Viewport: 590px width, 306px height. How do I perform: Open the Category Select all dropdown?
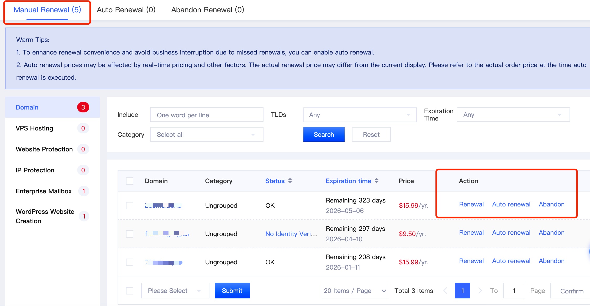point(207,134)
